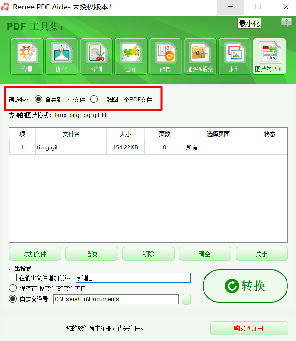Browse output folder with ... button
This screenshot has height=341, width=296.
tap(186, 299)
